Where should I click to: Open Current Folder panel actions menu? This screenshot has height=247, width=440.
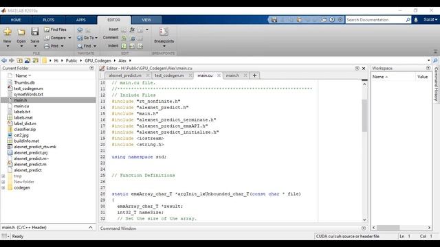91,68
